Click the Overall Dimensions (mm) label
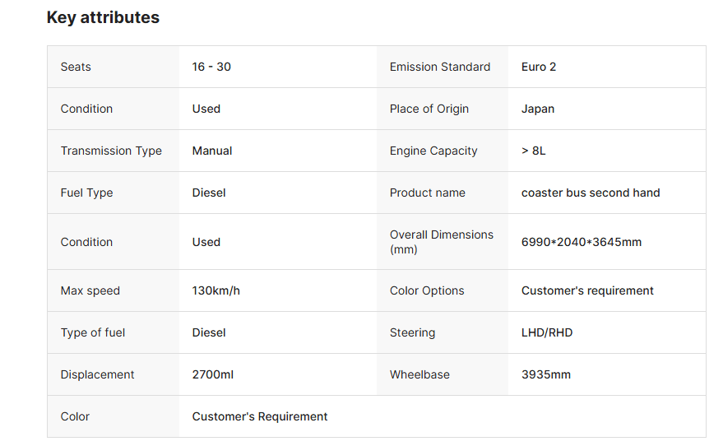 441,242
